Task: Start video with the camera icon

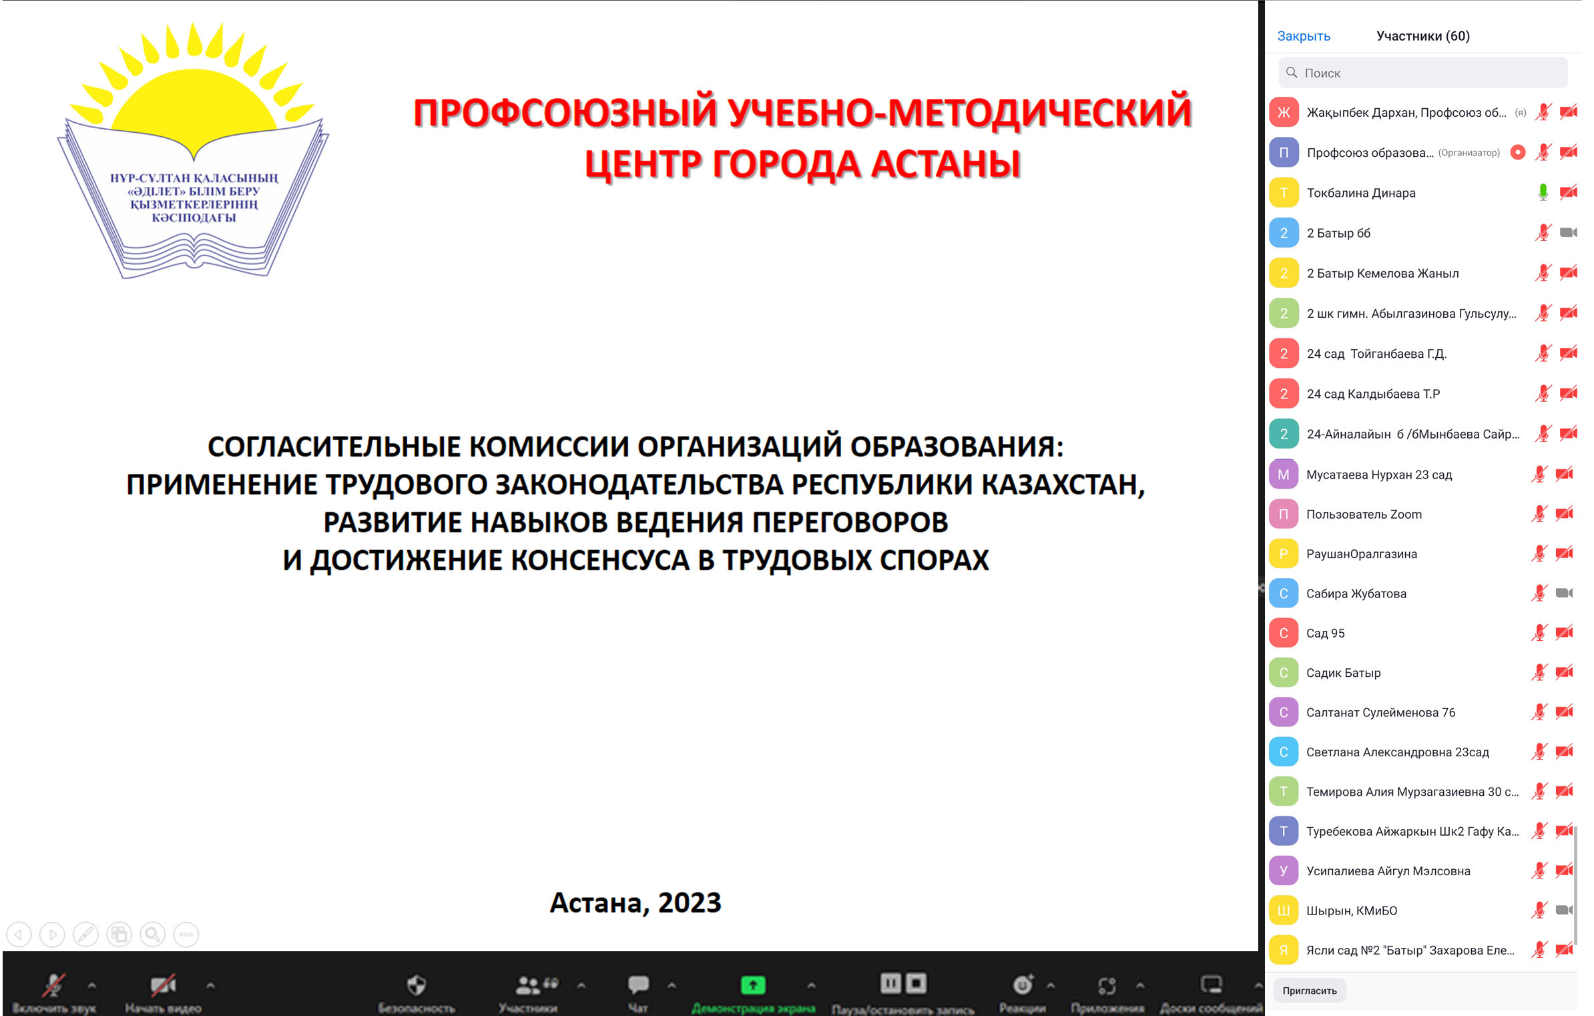Action: click(x=163, y=984)
